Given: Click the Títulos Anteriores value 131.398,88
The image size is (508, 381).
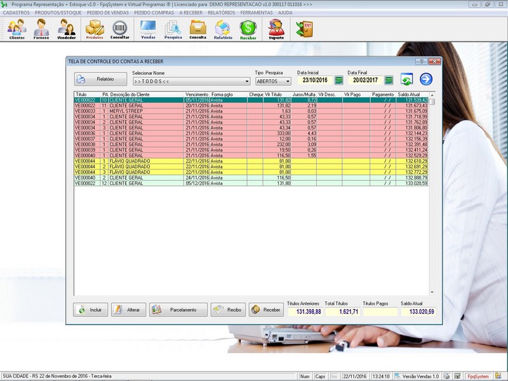Looking at the screenshot, I should point(304,312).
